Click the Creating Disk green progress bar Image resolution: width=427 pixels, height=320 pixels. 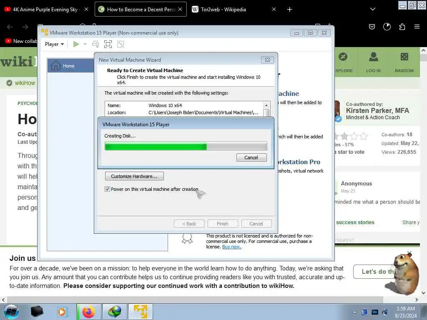(186, 146)
